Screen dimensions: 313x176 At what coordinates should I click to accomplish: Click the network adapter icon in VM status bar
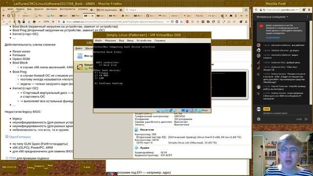[x=171, y=110]
